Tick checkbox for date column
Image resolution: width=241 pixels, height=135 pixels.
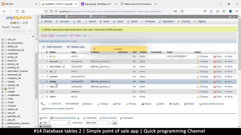coord(42,91)
